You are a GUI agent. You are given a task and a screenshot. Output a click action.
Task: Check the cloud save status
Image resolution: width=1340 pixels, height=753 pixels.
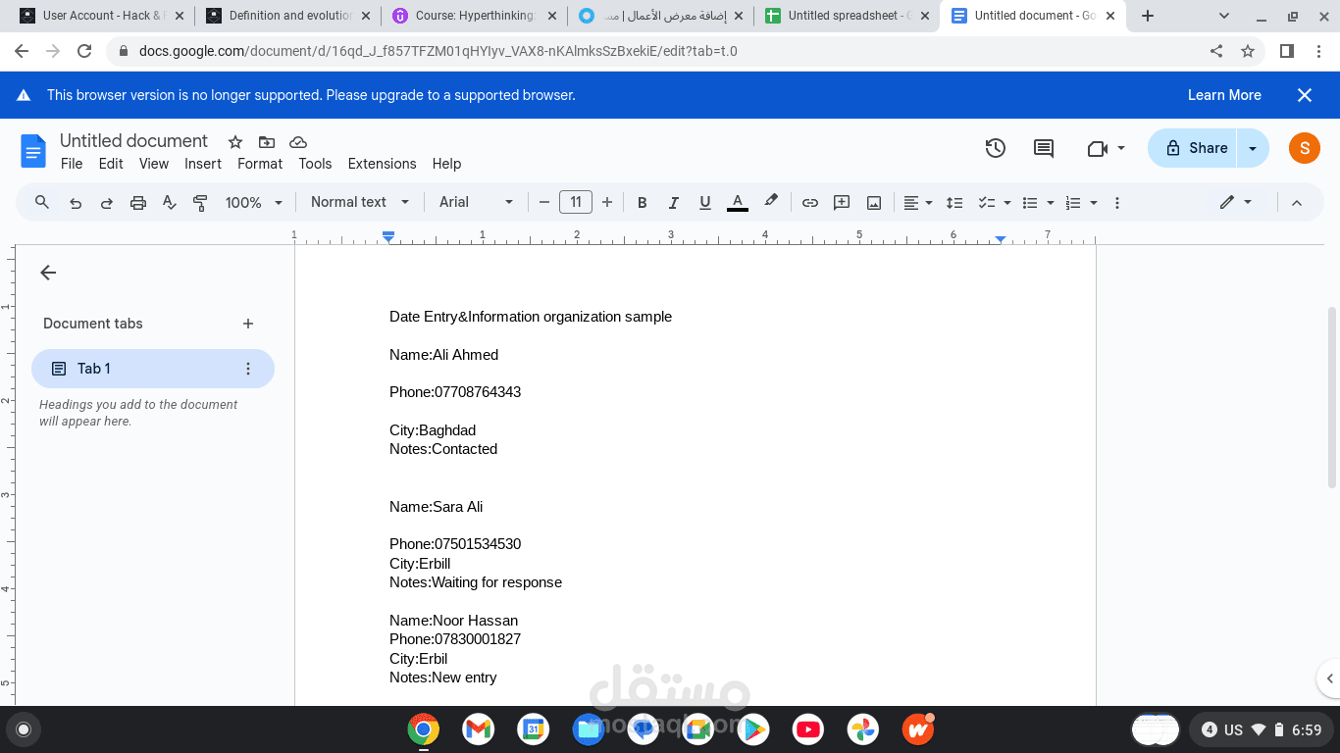point(298,142)
